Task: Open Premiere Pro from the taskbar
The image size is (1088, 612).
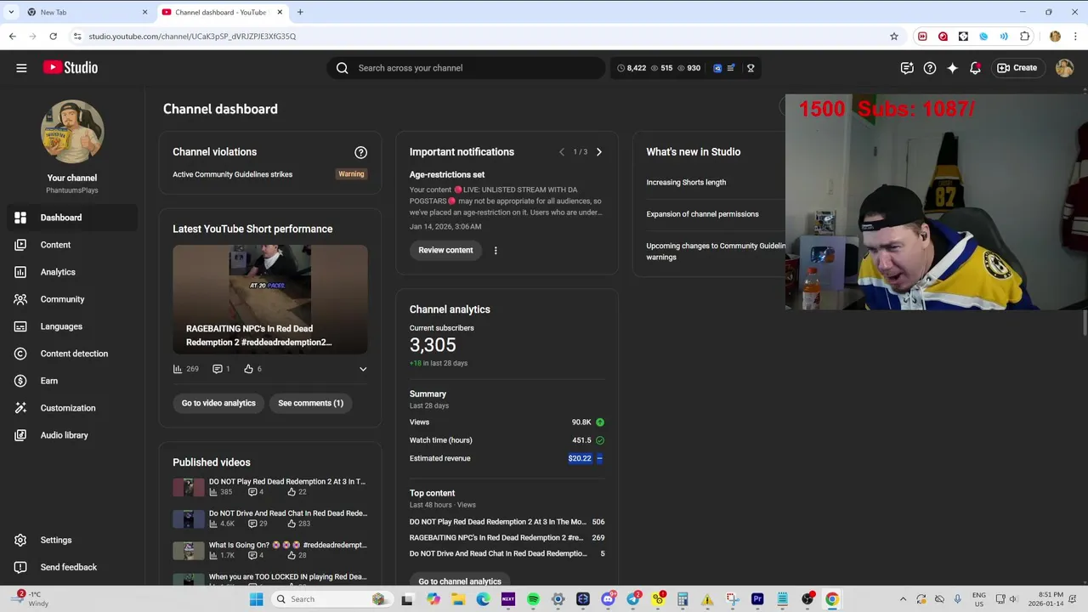Action: coord(757,599)
